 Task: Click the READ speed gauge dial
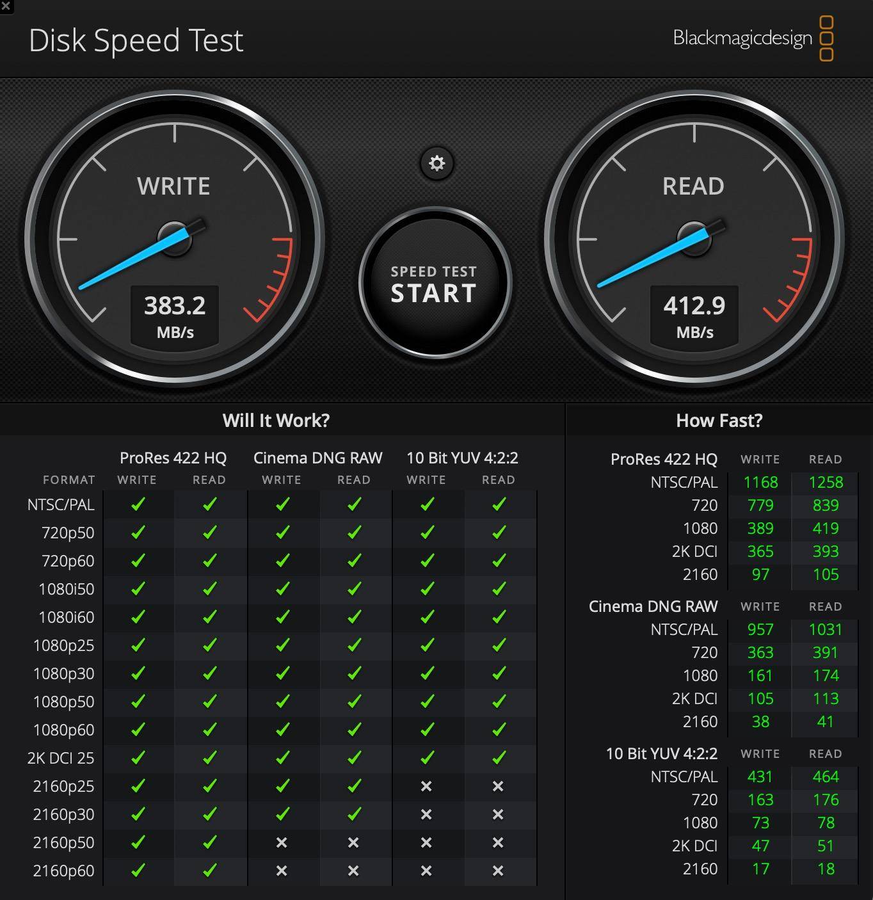pos(694,238)
